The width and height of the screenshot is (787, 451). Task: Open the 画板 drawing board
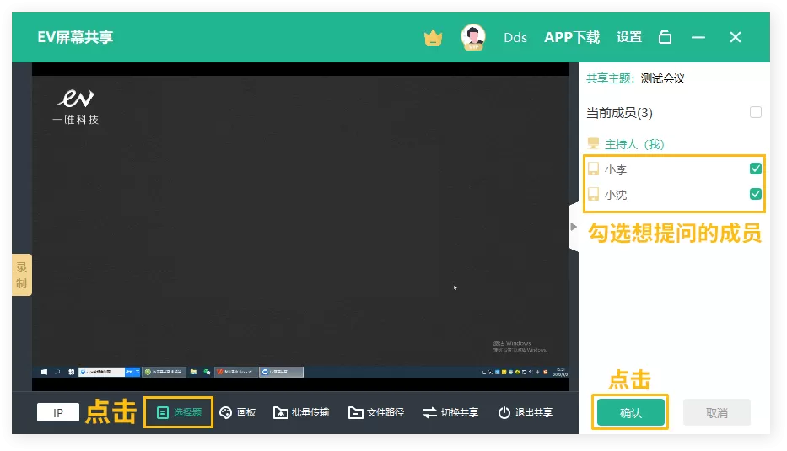(x=238, y=412)
